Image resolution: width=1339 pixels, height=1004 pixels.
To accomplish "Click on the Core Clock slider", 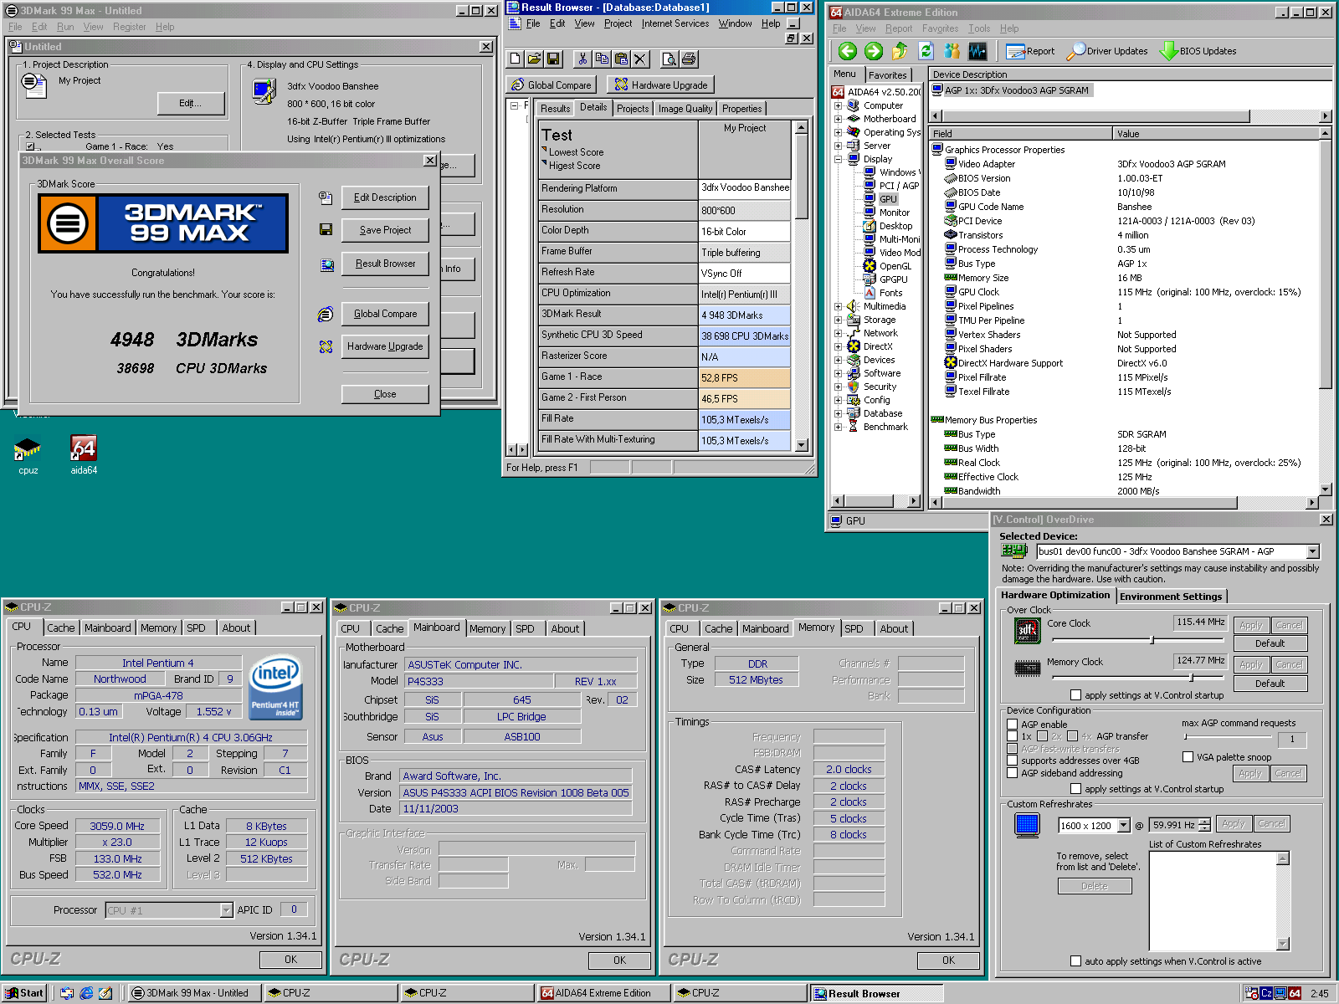I will coord(1136,640).
